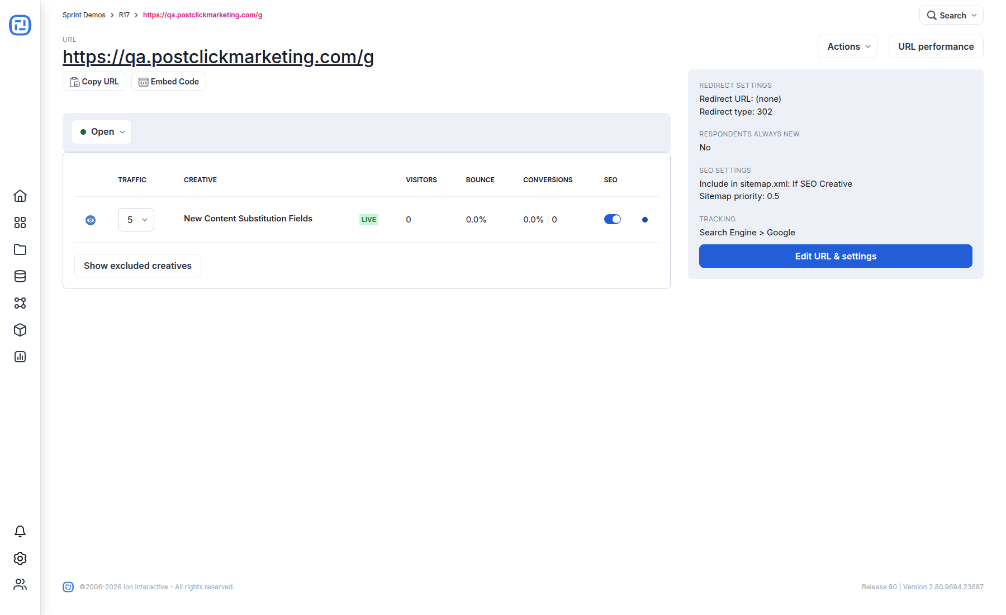Click the BOUNCE column header
Viewport: 1006px width, 615px height.
480,180
